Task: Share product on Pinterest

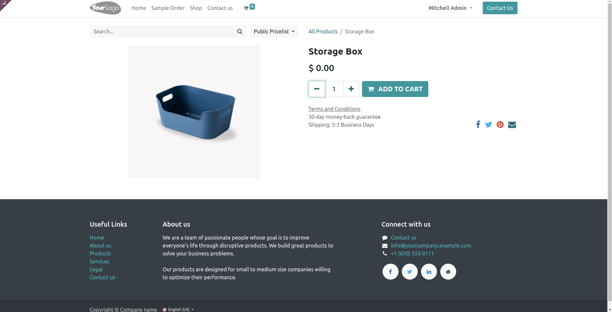Action: click(x=500, y=125)
